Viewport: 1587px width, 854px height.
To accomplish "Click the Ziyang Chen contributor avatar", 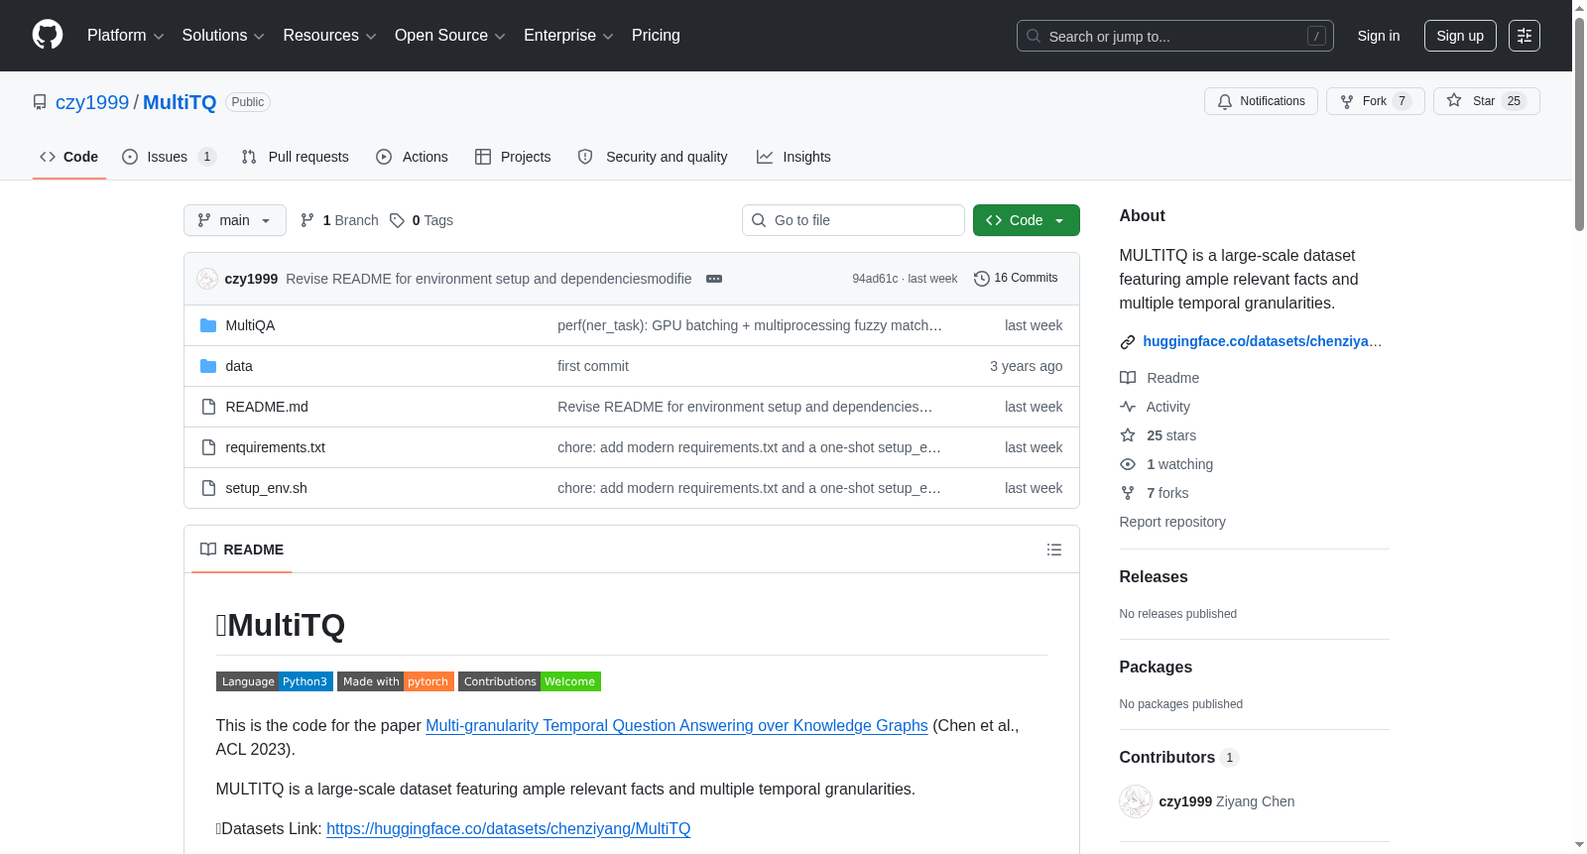I will (x=1136, y=801).
